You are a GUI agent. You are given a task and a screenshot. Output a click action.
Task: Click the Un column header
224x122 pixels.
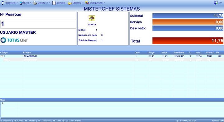point(217,53)
